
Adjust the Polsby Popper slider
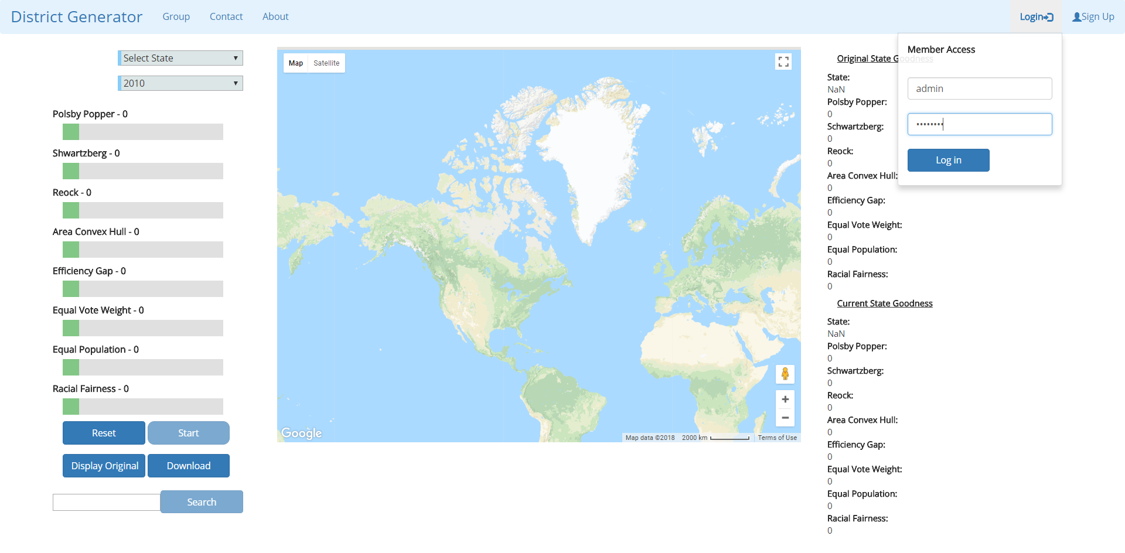(71, 132)
